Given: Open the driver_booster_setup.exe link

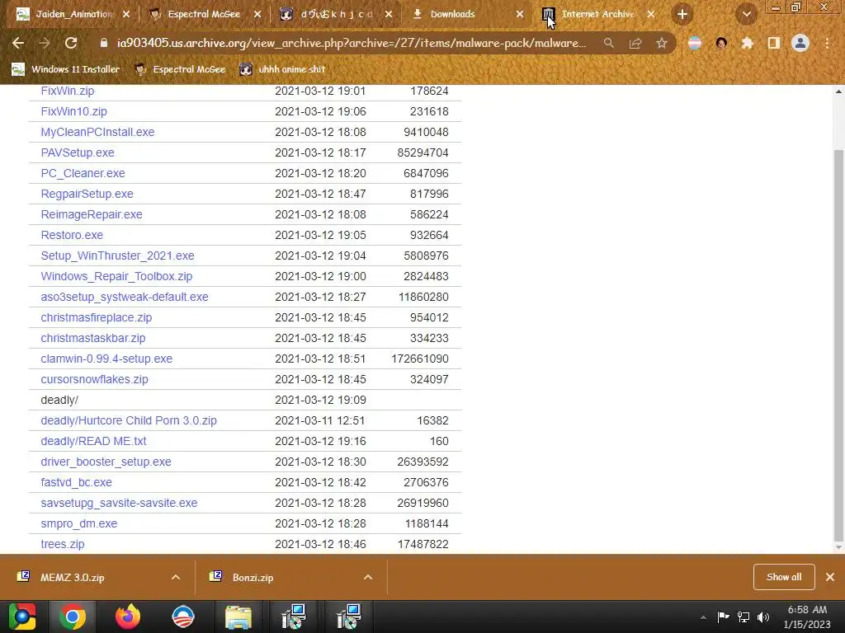Looking at the screenshot, I should 106,462.
